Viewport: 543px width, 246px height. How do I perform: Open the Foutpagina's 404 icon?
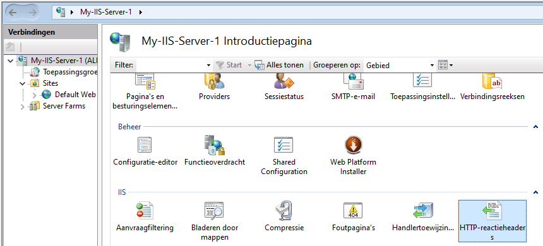(x=353, y=211)
